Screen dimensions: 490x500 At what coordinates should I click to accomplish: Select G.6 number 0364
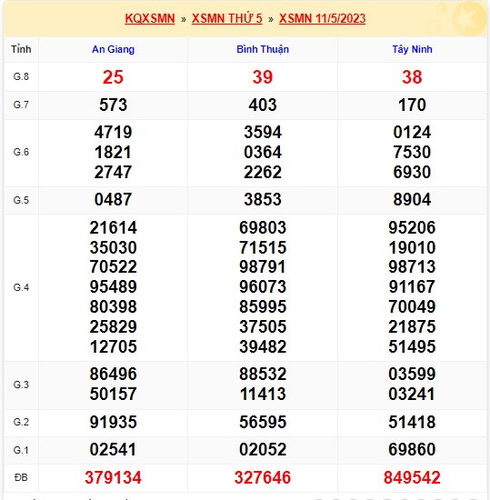tap(263, 152)
